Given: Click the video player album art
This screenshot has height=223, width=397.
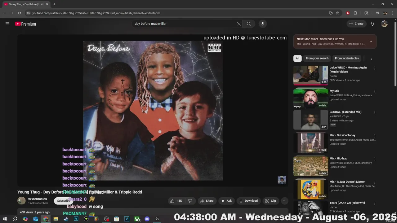Looking at the screenshot, I should tap(153, 111).
